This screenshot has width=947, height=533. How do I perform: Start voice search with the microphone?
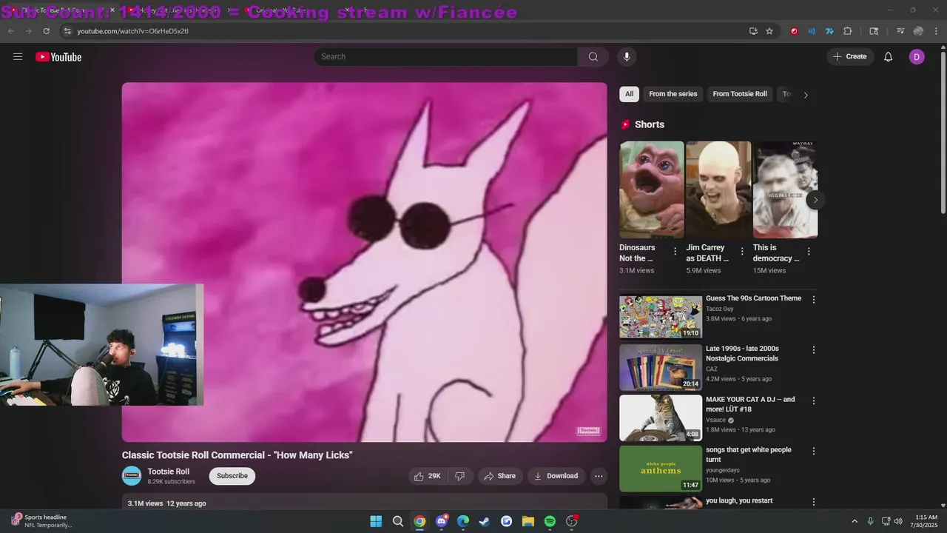[627, 57]
